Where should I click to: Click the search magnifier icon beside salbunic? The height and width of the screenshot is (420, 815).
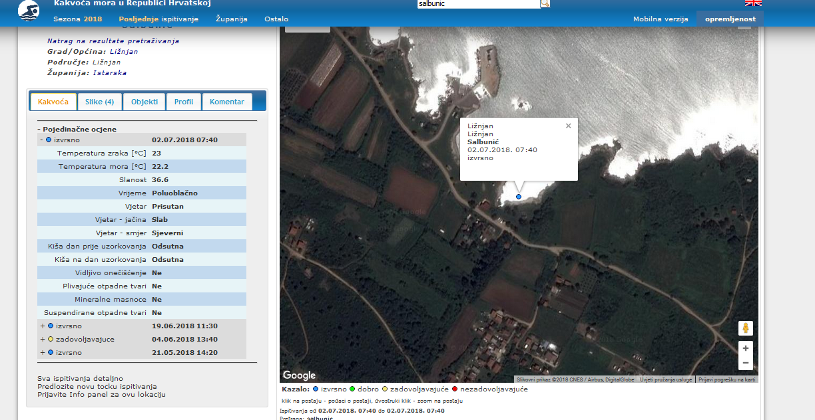pyautogui.click(x=545, y=3)
